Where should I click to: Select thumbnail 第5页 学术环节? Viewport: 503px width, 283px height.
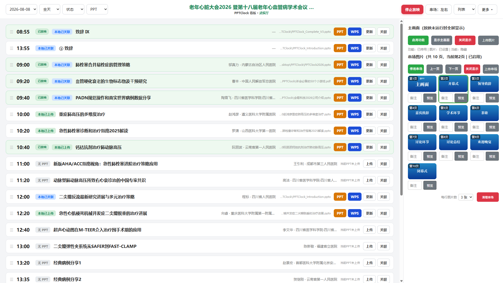tap(453, 113)
